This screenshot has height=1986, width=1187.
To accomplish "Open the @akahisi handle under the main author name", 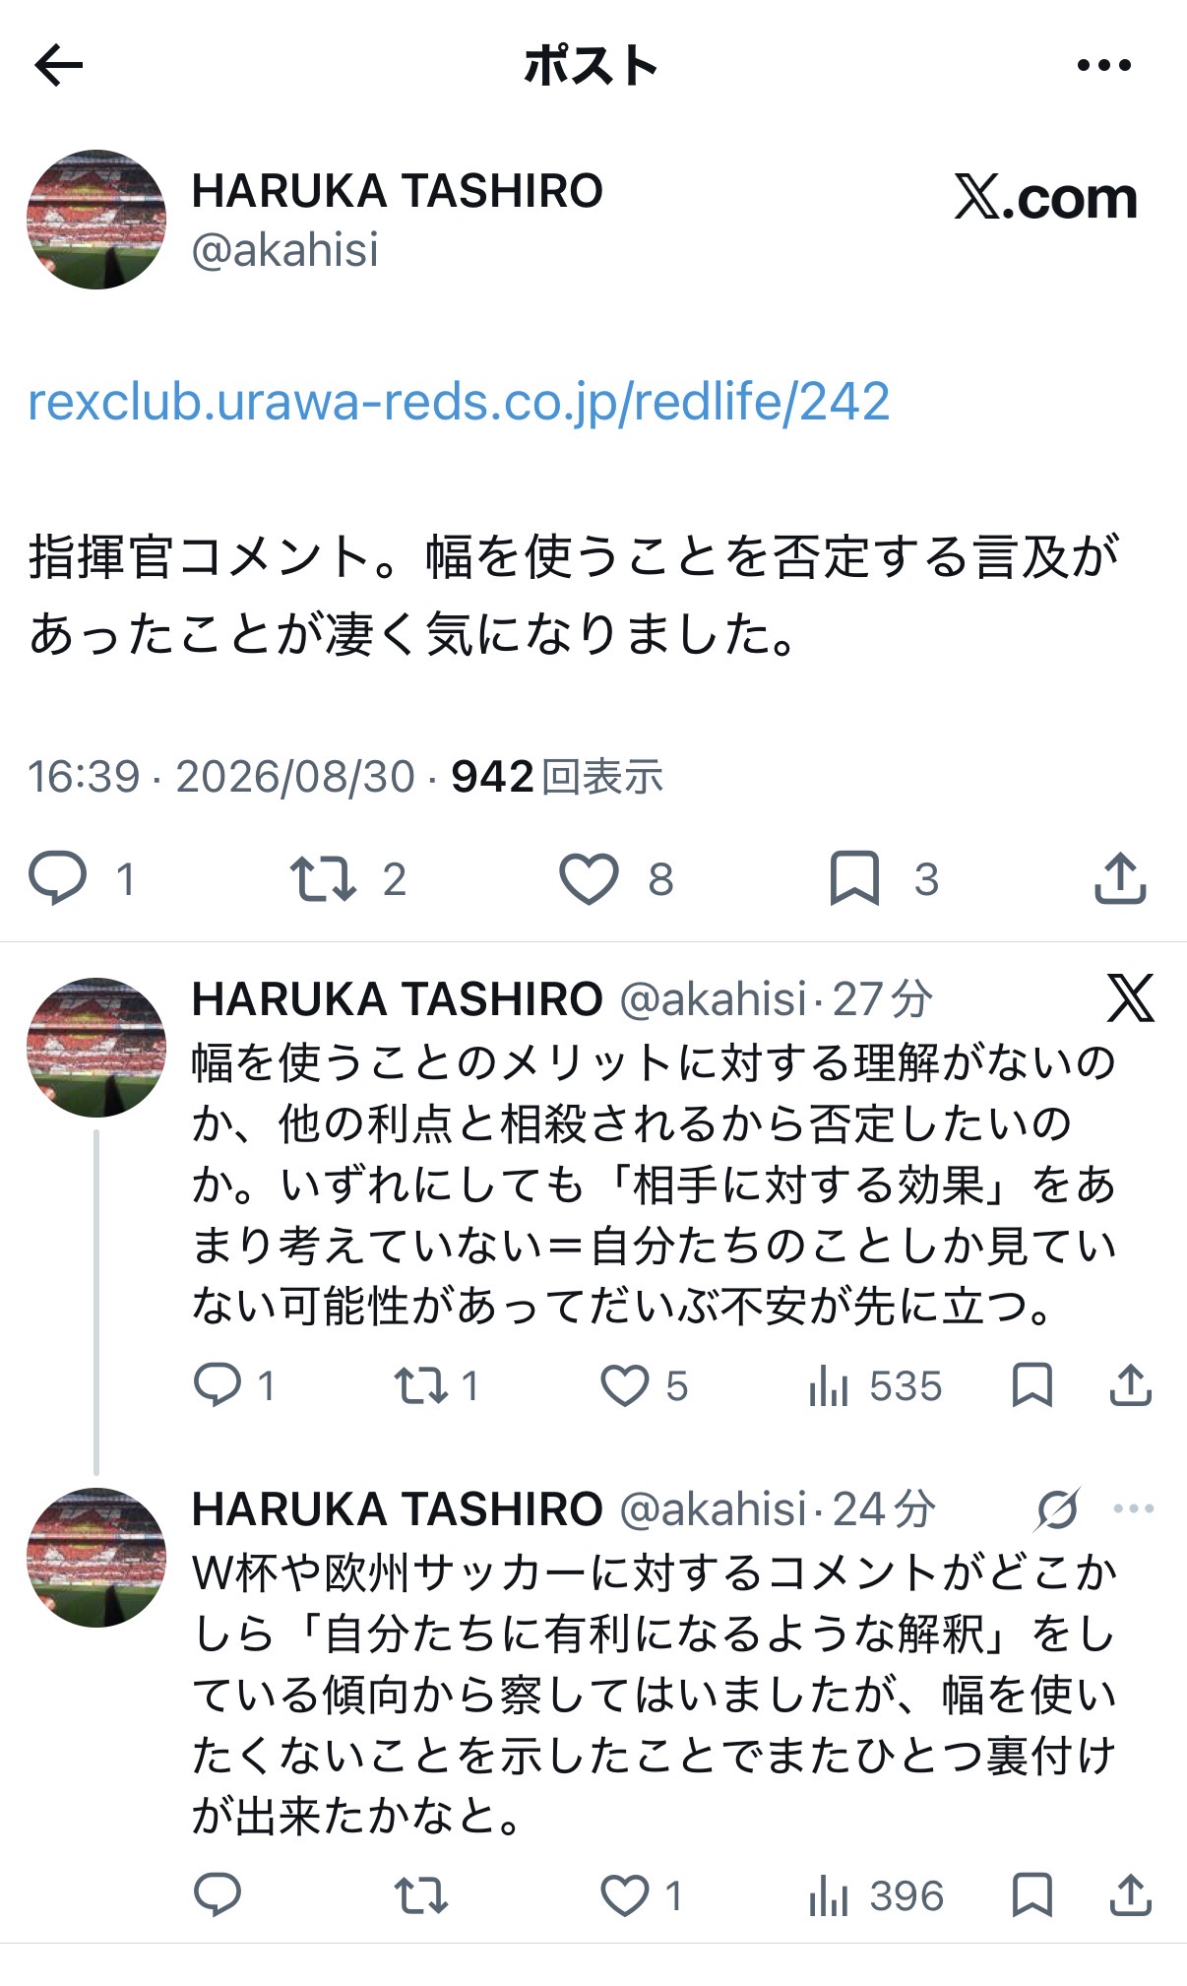I will [284, 250].
